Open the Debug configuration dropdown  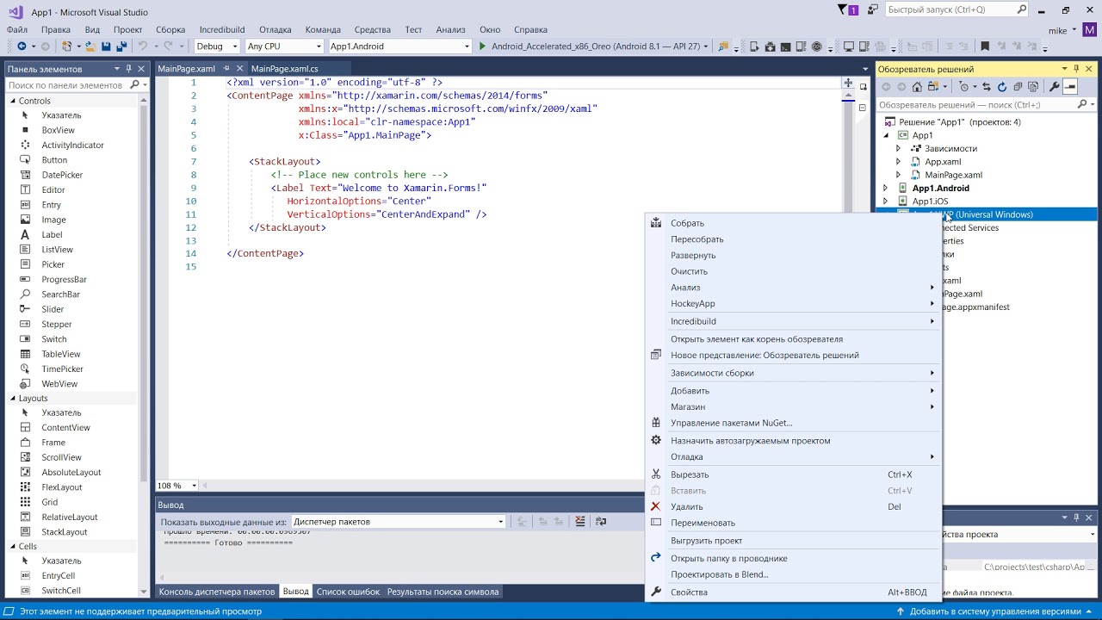(x=217, y=46)
